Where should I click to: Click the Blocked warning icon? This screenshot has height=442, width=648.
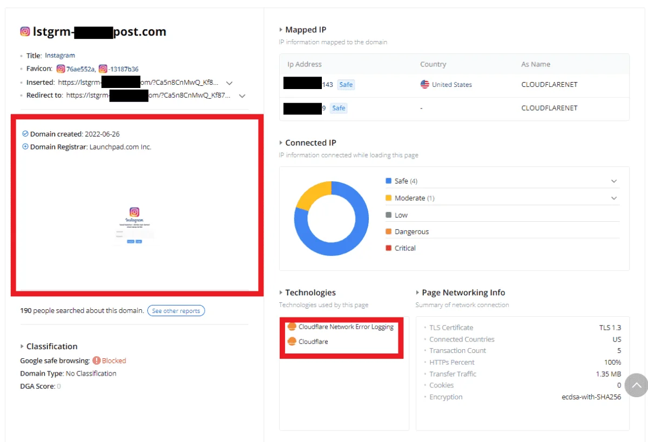[x=96, y=361]
